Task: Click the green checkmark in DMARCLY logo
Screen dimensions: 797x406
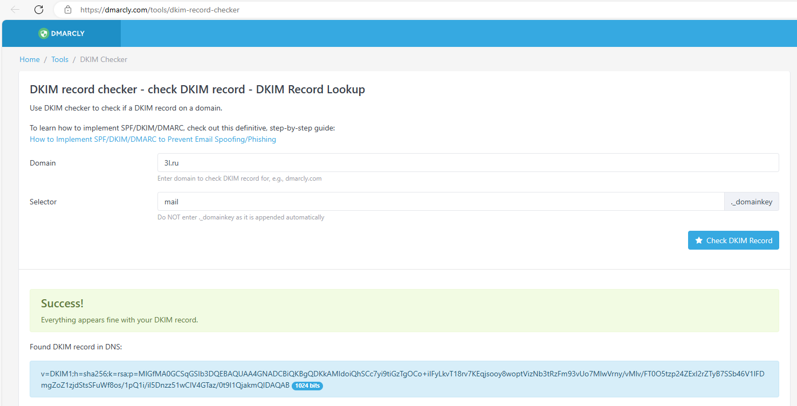Action: tap(43, 33)
